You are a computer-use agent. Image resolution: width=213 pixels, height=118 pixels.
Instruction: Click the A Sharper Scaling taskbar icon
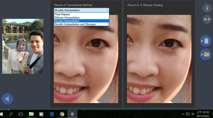[x=72, y=114]
